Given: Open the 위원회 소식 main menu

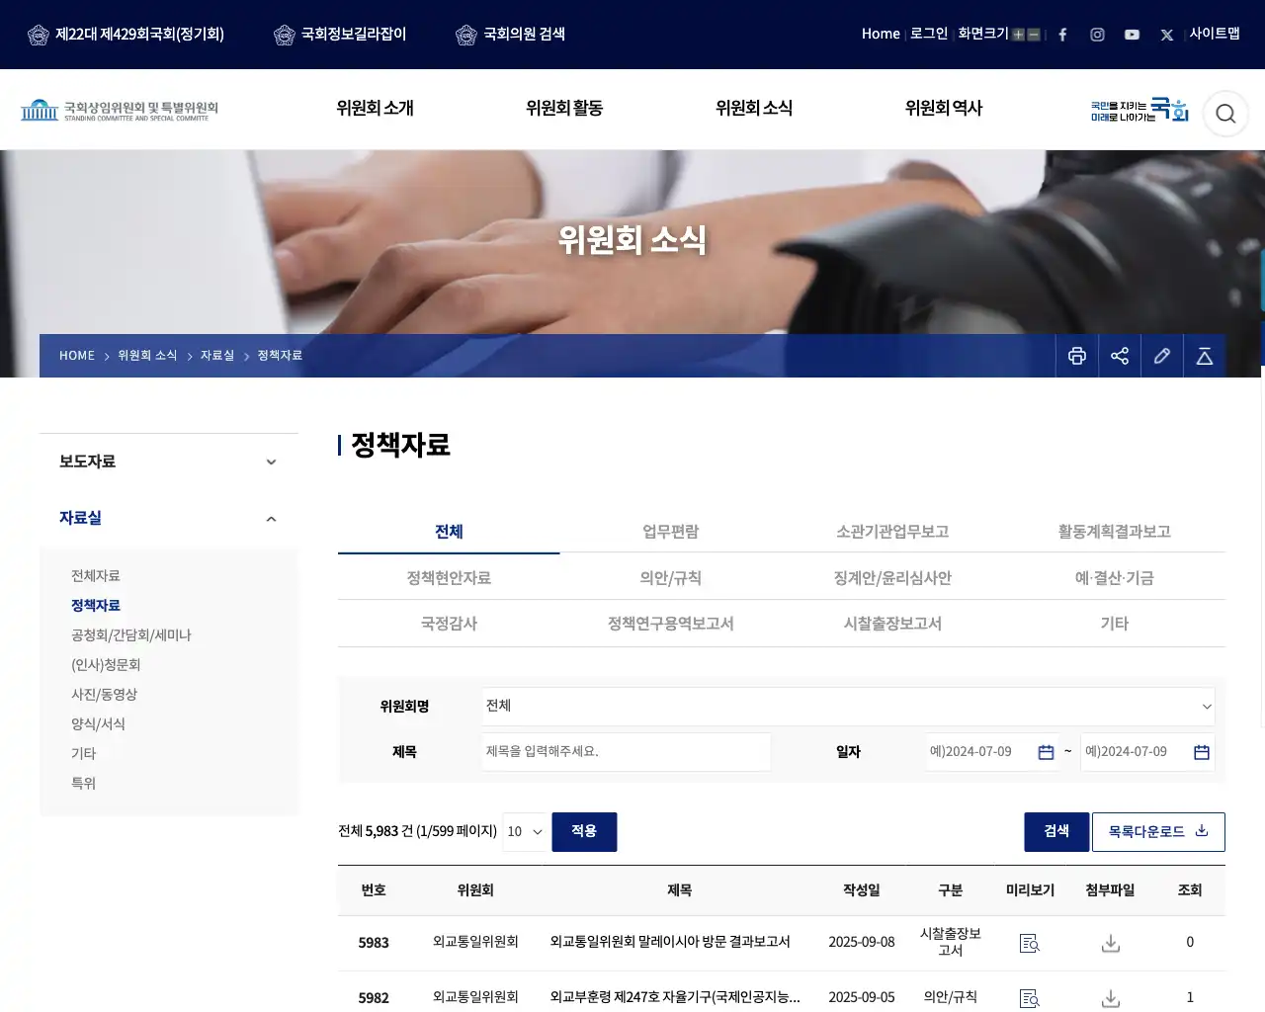Looking at the screenshot, I should point(754,108).
